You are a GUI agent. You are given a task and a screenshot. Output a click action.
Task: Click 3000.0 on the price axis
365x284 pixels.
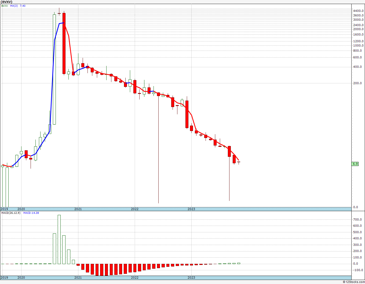coord(359,20)
